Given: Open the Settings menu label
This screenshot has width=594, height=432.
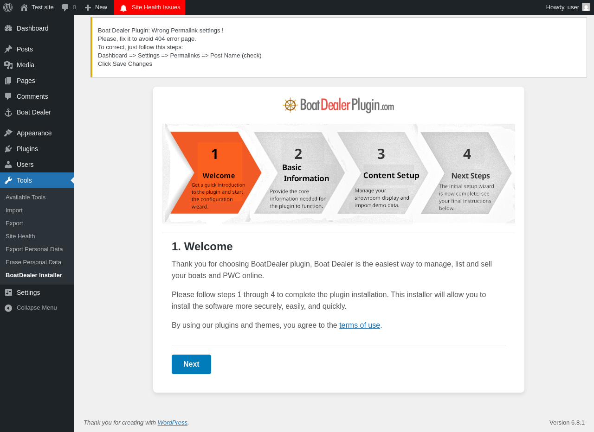Looking at the screenshot, I should [28, 292].
